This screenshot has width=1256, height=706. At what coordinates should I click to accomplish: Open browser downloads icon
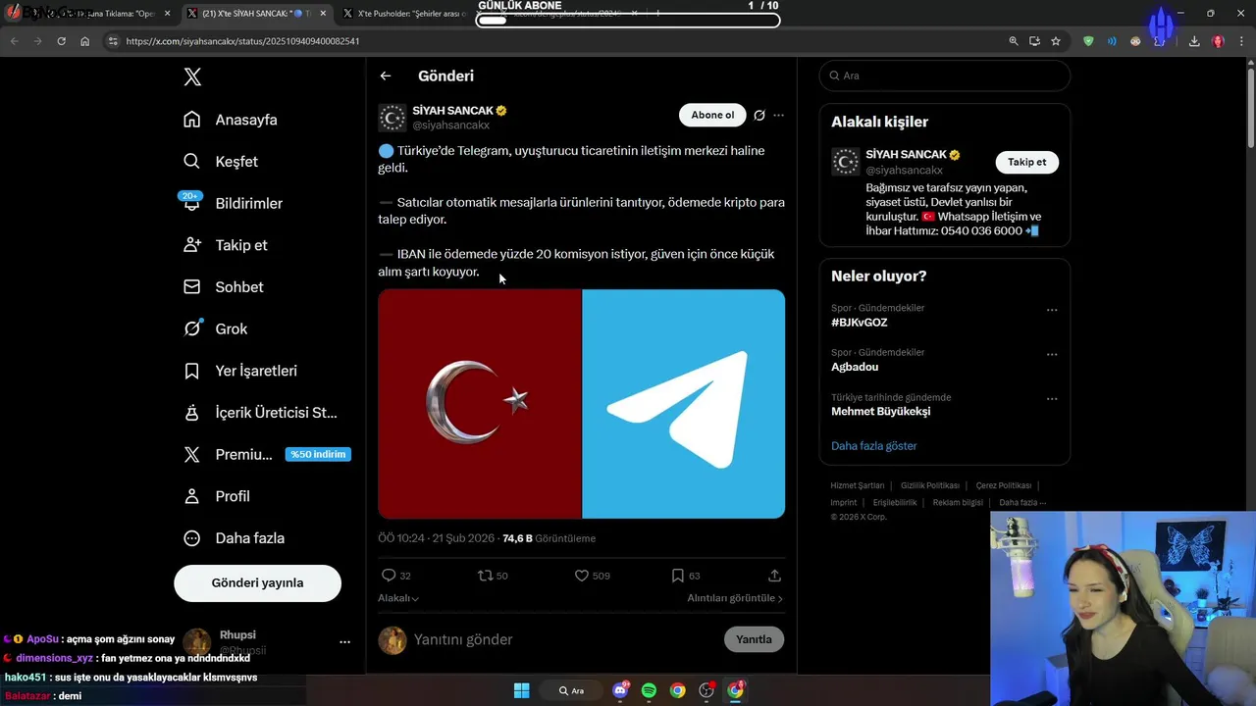click(x=1194, y=41)
